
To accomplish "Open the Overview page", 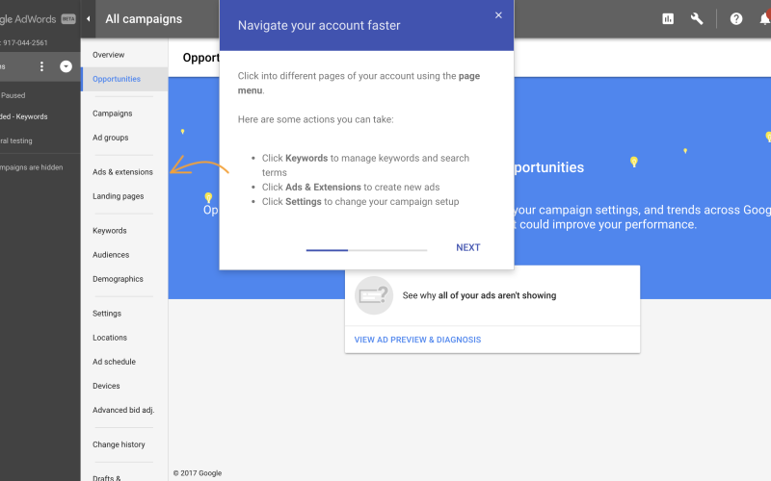I will [x=108, y=55].
